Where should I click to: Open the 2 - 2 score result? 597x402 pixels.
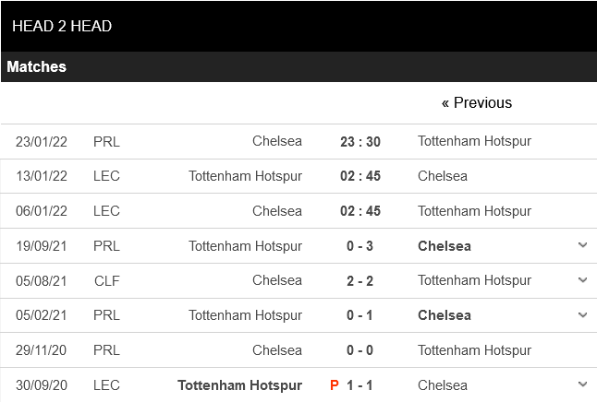360,280
